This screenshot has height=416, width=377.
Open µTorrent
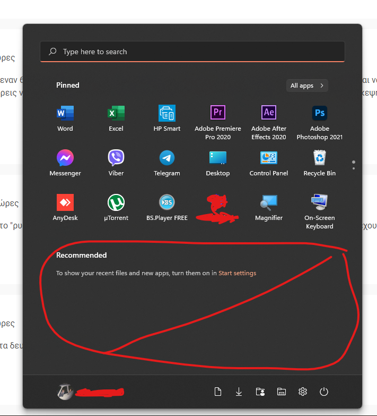(116, 208)
